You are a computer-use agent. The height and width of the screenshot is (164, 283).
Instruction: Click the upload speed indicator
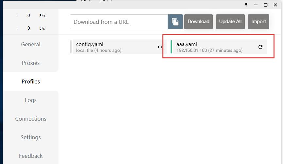tap(30, 15)
